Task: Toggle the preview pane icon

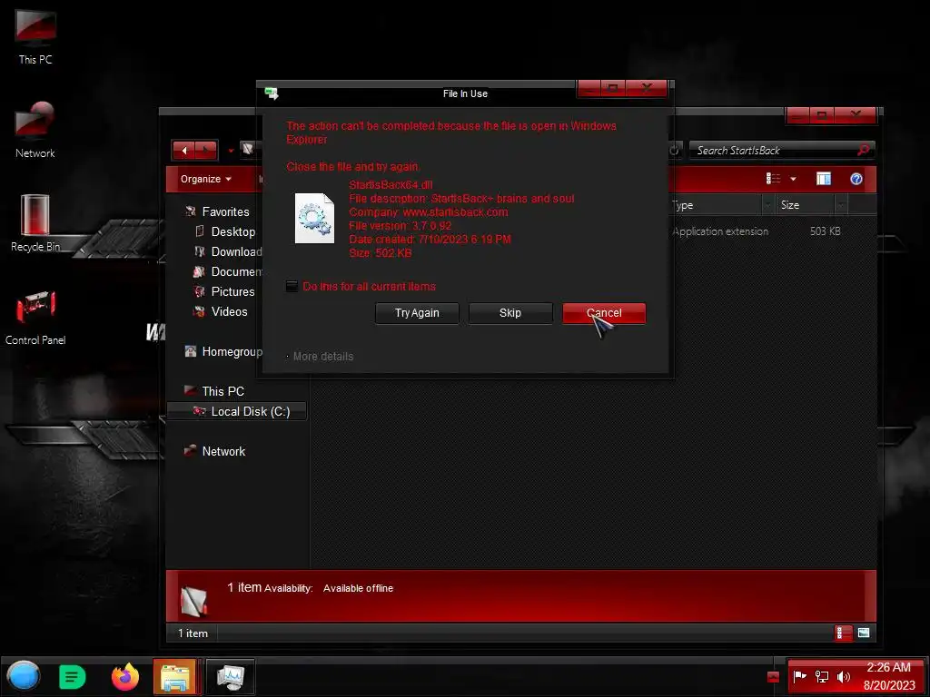Action: (x=823, y=179)
